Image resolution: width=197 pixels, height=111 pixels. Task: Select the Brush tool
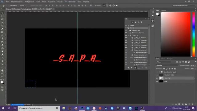pos(2,35)
